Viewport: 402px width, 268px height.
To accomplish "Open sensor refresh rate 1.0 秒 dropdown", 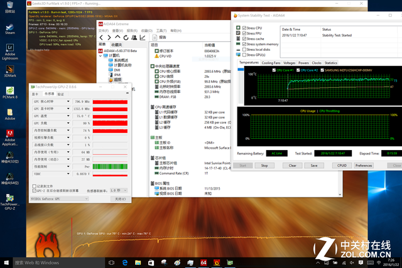I will coord(119,190).
